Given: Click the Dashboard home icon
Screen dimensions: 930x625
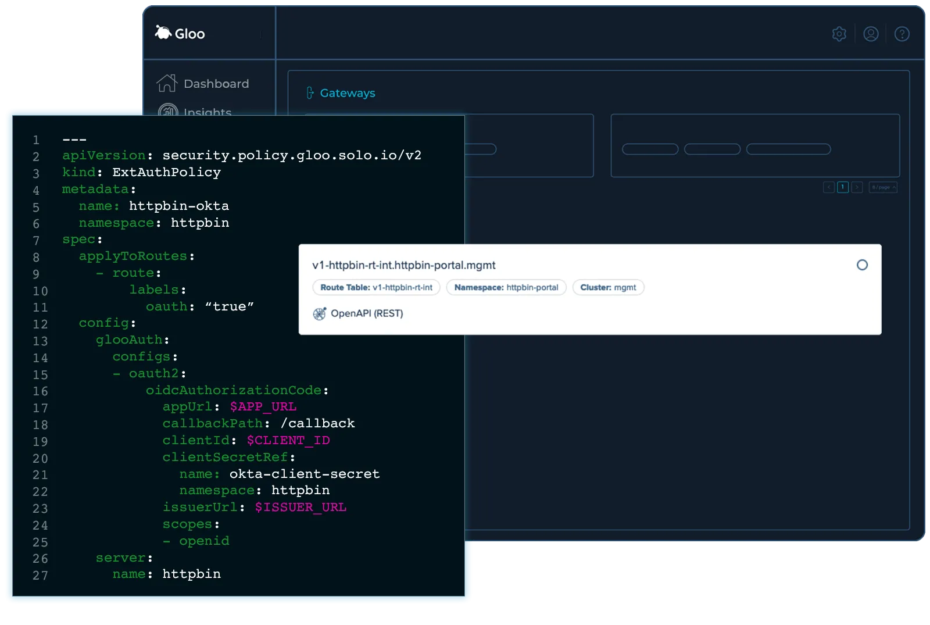Looking at the screenshot, I should tap(166, 83).
